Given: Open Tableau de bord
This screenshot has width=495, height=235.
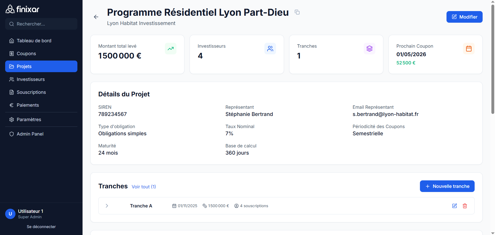Looking at the screenshot, I should (x=34, y=40).
